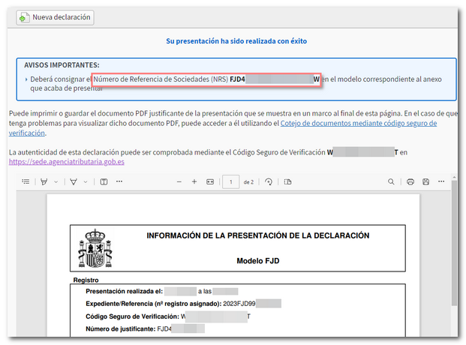The width and height of the screenshot is (466, 345).
Task: Click the "Número de justificante" line in the PDF
Action: [145, 329]
